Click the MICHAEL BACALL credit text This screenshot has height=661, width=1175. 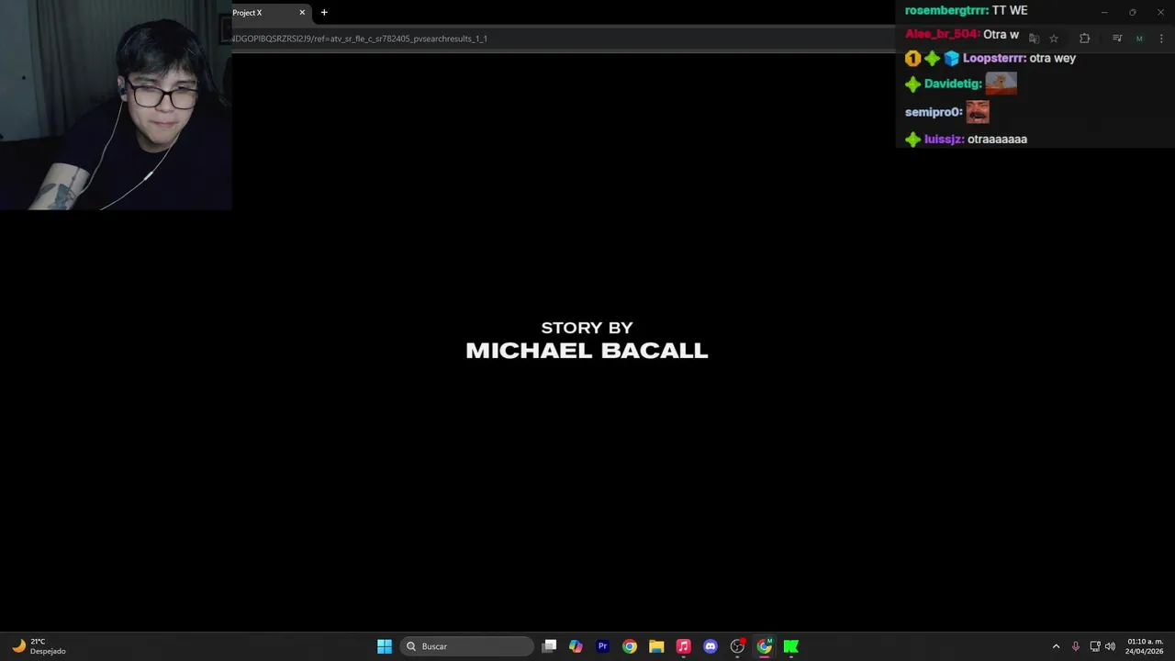pyautogui.click(x=587, y=351)
